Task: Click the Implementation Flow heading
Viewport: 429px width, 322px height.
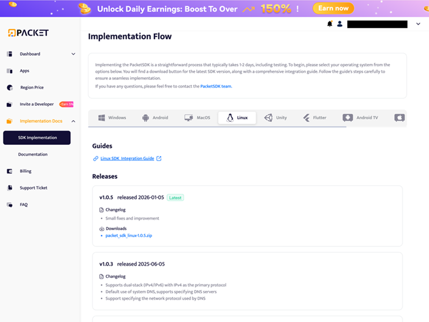Action: pyautogui.click(x=130, y=36)
